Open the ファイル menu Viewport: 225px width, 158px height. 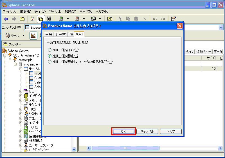[x=9, y=12]
